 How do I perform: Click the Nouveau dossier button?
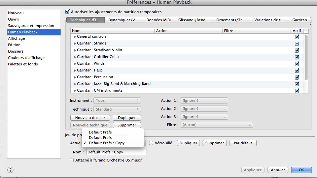coord(90,118)
